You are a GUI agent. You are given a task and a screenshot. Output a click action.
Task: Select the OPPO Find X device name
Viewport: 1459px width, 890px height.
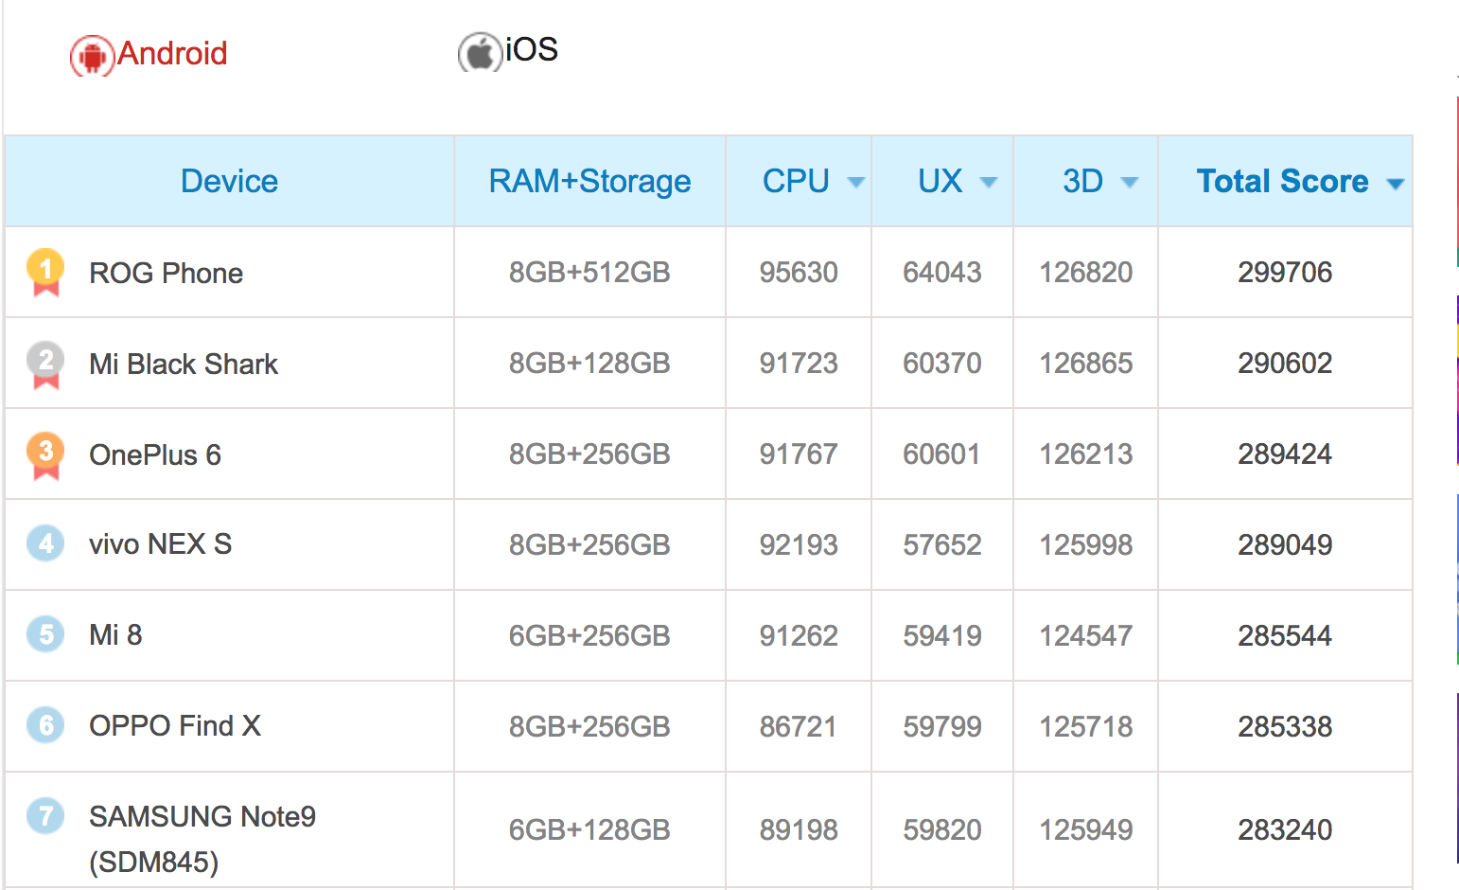click(x=175, y=726)
